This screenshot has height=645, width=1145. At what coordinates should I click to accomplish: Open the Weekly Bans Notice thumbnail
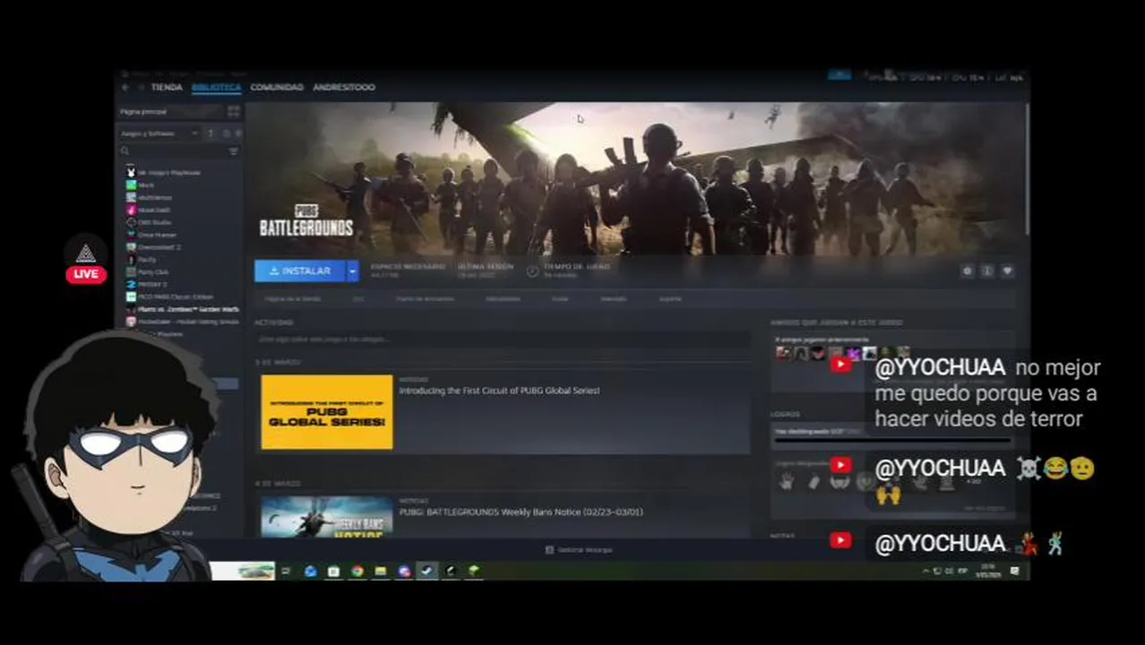click(x=327, y=518)
